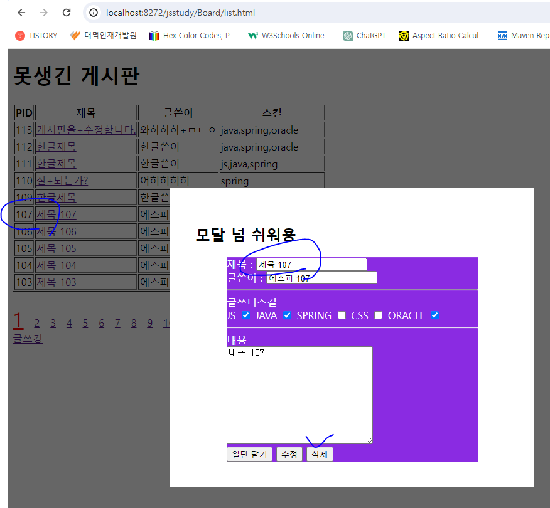Go to pagination page 4
Screen dimensions: 550x508
click(69, 324)
